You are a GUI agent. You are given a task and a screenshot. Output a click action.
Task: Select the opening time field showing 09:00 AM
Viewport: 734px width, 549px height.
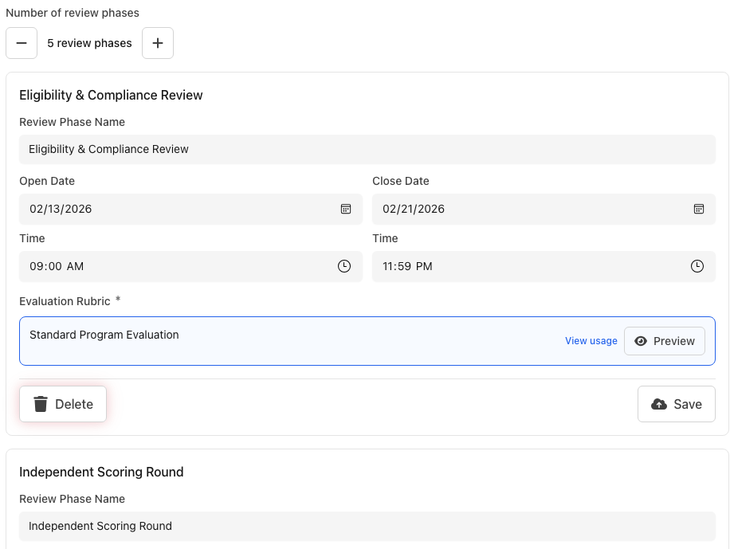159,266
